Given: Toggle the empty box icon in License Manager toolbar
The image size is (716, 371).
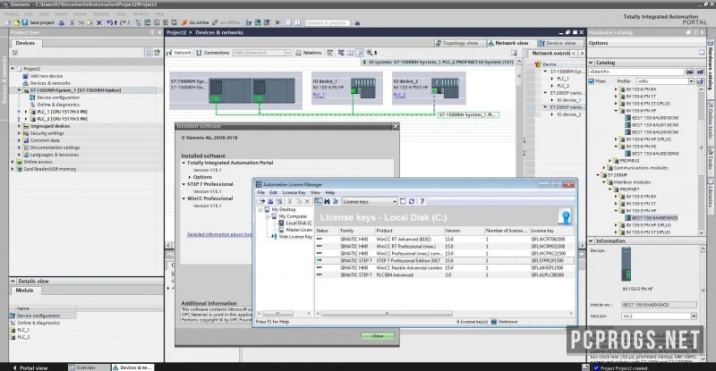Looking at the screenshot, I should (x=403, y=201).
